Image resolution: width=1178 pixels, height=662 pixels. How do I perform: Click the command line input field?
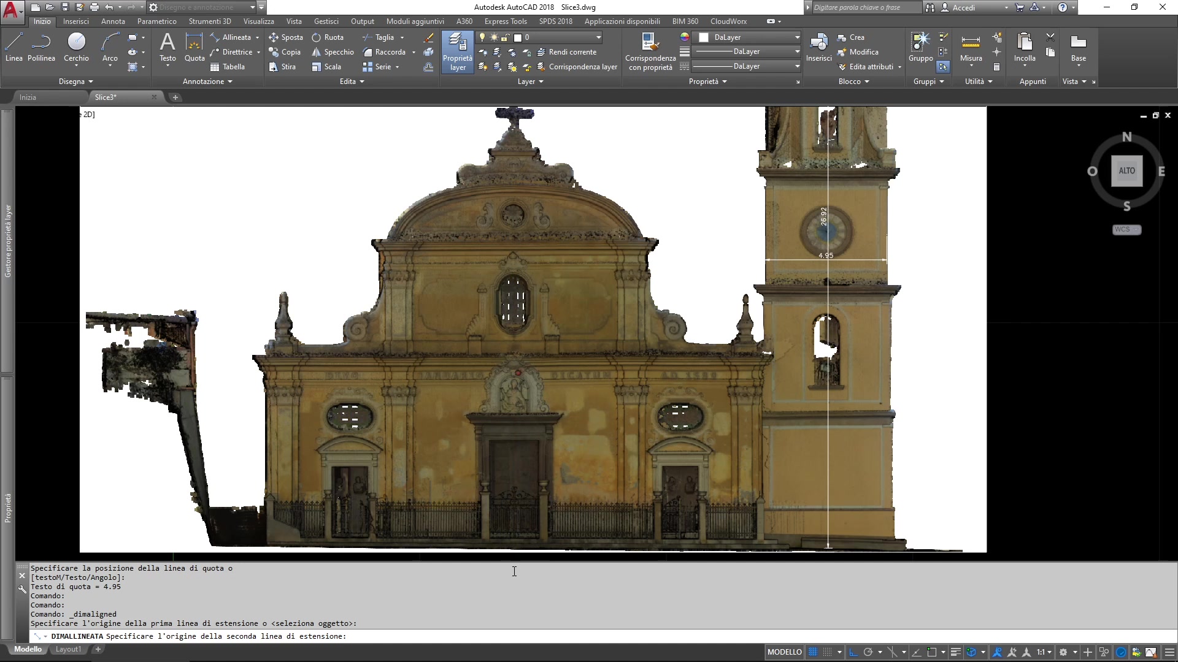tap(601, 636)
